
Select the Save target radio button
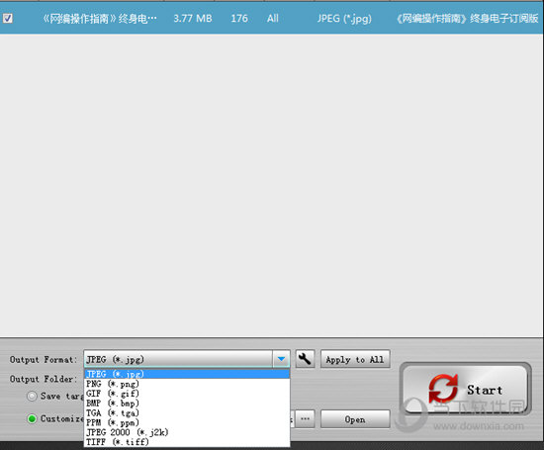click(32, 397)
